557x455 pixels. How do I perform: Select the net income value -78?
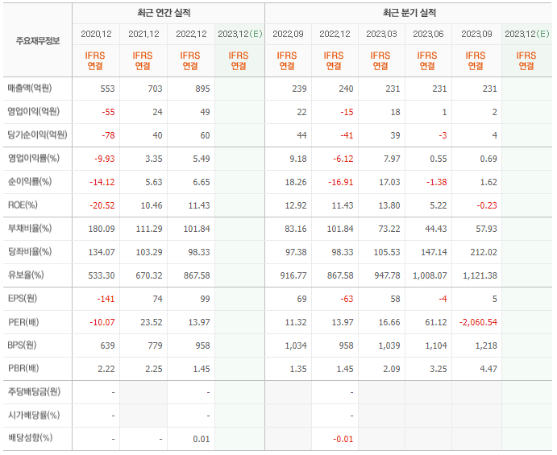tap(108, 135)
